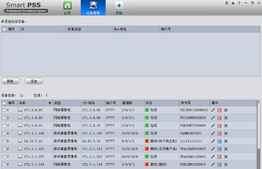Check the box for device row 1
This screenshot has height=169, width=262.
(4, 110)
